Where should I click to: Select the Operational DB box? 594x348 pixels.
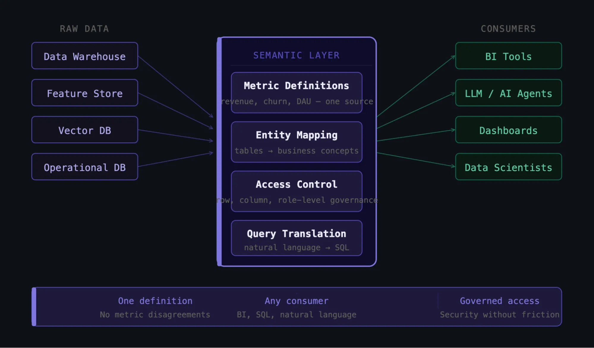pyautogui.click(x=85, y=167)
